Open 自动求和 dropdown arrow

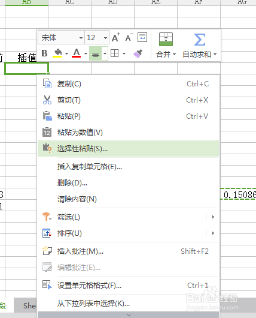click(x=215, y=55)
